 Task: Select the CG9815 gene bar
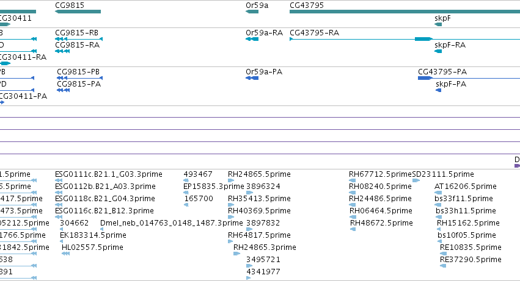pos(78,12)
